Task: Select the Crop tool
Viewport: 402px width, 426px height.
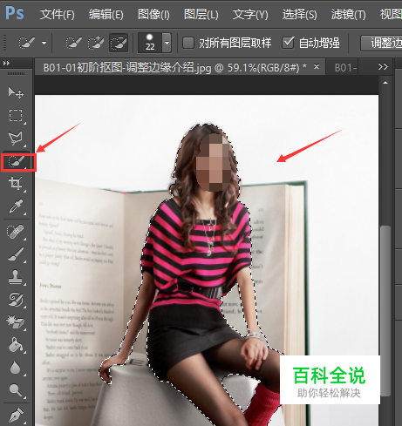Action: pos(16,184)
